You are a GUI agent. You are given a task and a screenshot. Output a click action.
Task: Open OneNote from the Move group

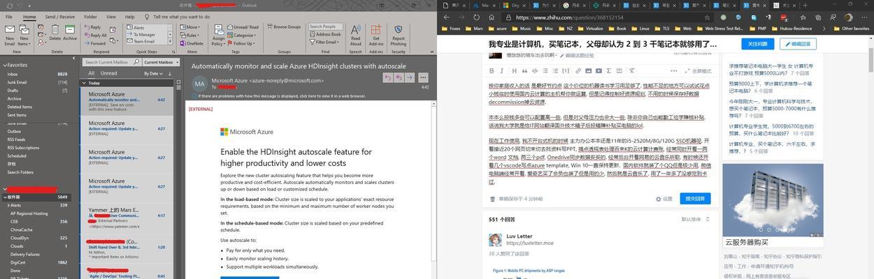coord(192,43)
